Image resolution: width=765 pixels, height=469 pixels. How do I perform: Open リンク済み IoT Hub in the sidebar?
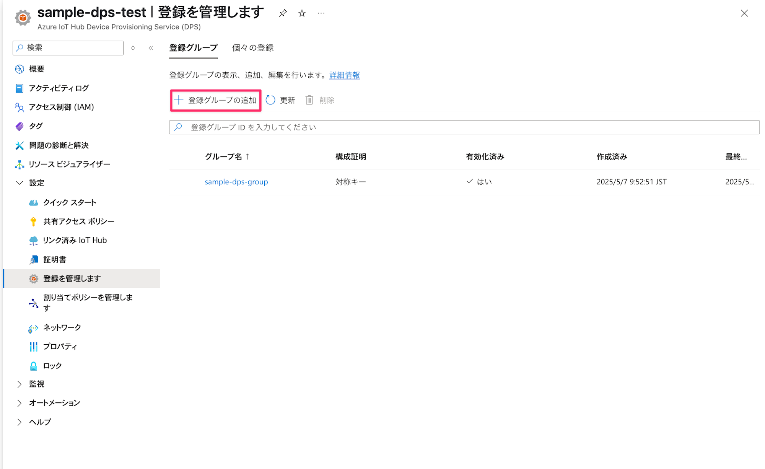pos(75,240)
